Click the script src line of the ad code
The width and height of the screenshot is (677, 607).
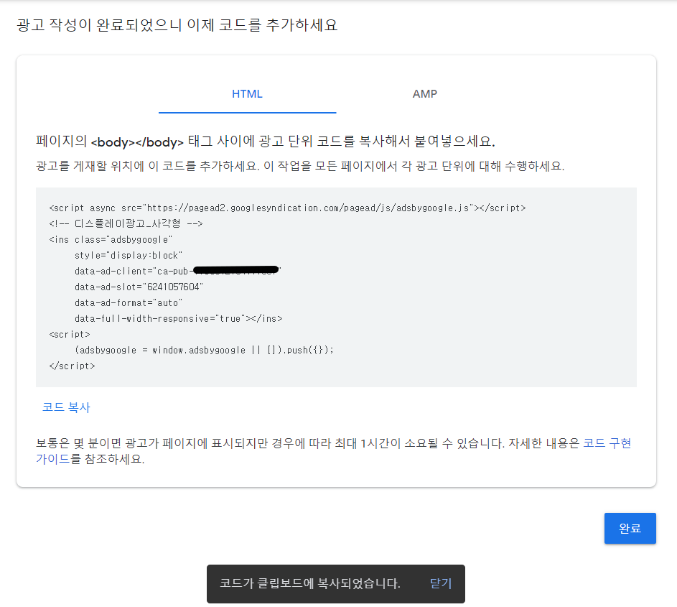(x=288, y=208)
